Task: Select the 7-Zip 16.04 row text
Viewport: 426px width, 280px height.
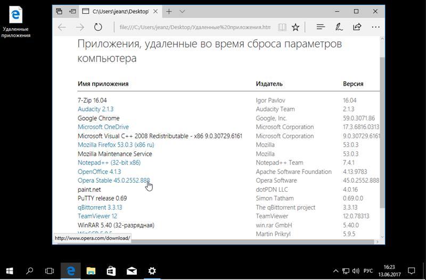Action: [92, 100]
